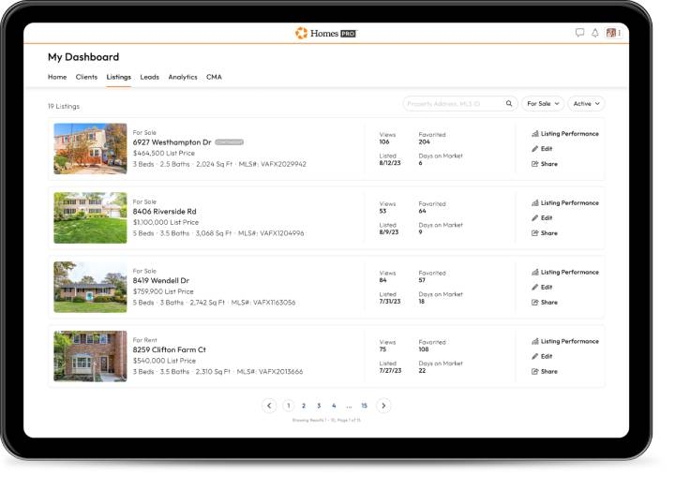Open 6927 Westhampton Dr listing title
Image resolution: width=675 pixels, height=490 pixels.
click(x=172, y=142)
